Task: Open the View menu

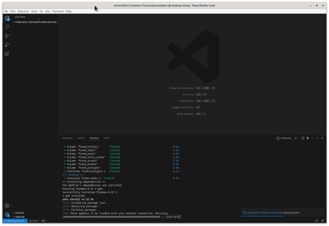Action: click(34, 12)
